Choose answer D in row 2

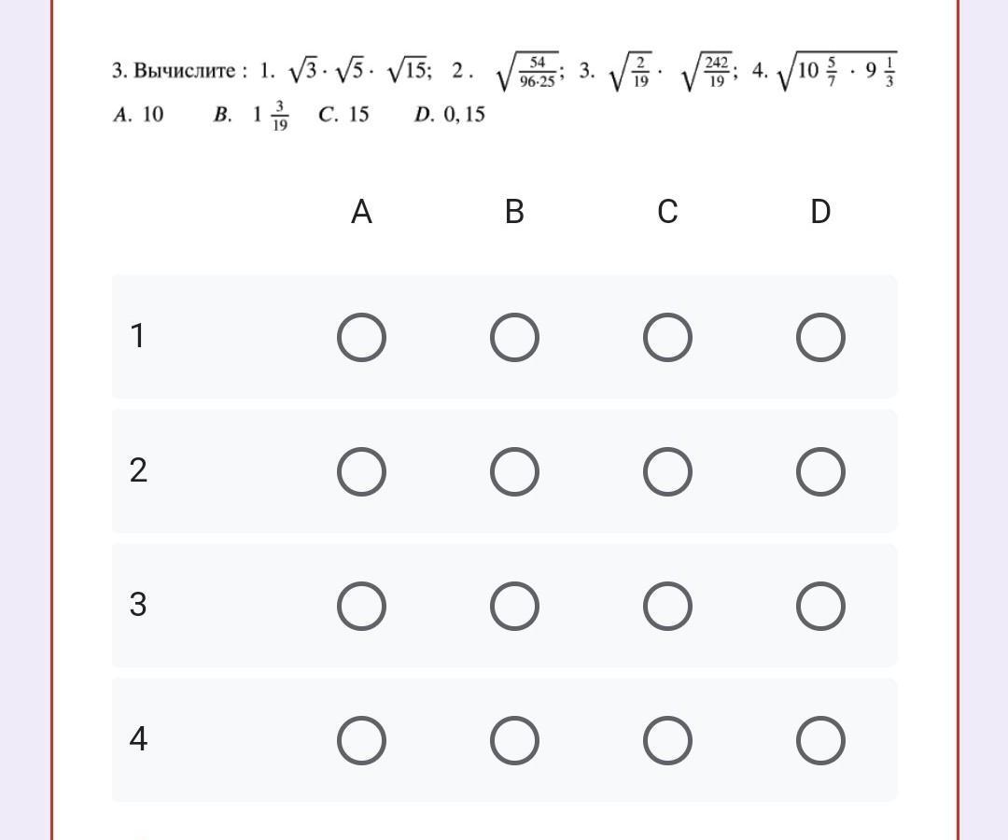click(820, 471)
